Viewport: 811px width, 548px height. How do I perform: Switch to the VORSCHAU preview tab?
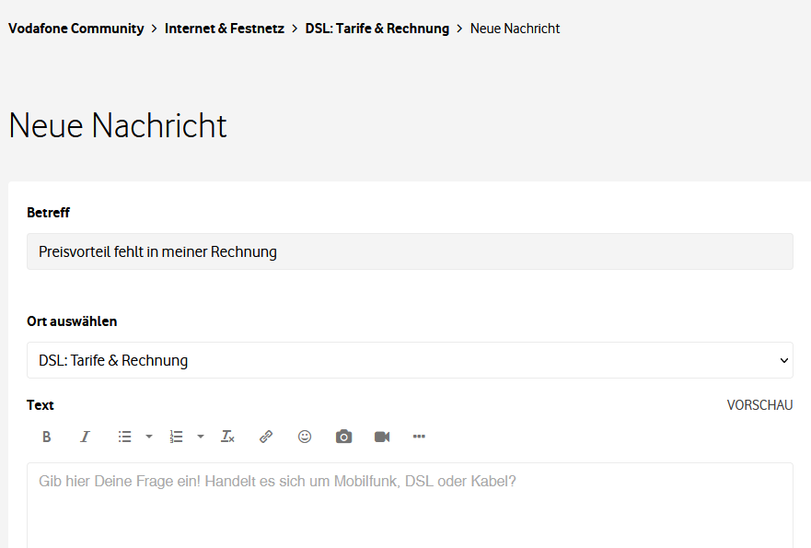pos(759,405)
